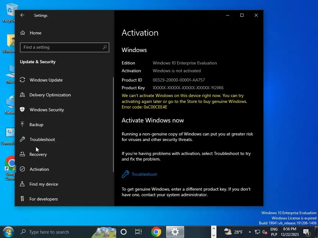Click the Recovery icon in the sidebar
The width and height of the screenshot is (318, 238).
pos(22,154)
